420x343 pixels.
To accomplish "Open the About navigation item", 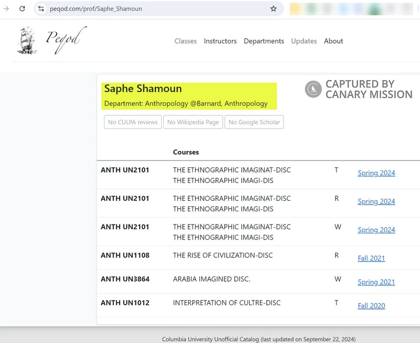I will [x=333, y=41].
